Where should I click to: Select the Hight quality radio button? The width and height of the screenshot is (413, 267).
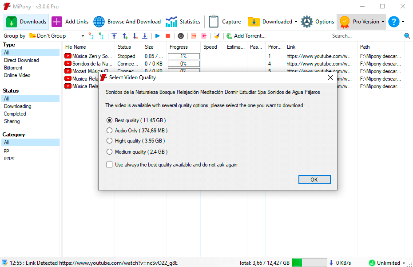click(x=109, y=141)
